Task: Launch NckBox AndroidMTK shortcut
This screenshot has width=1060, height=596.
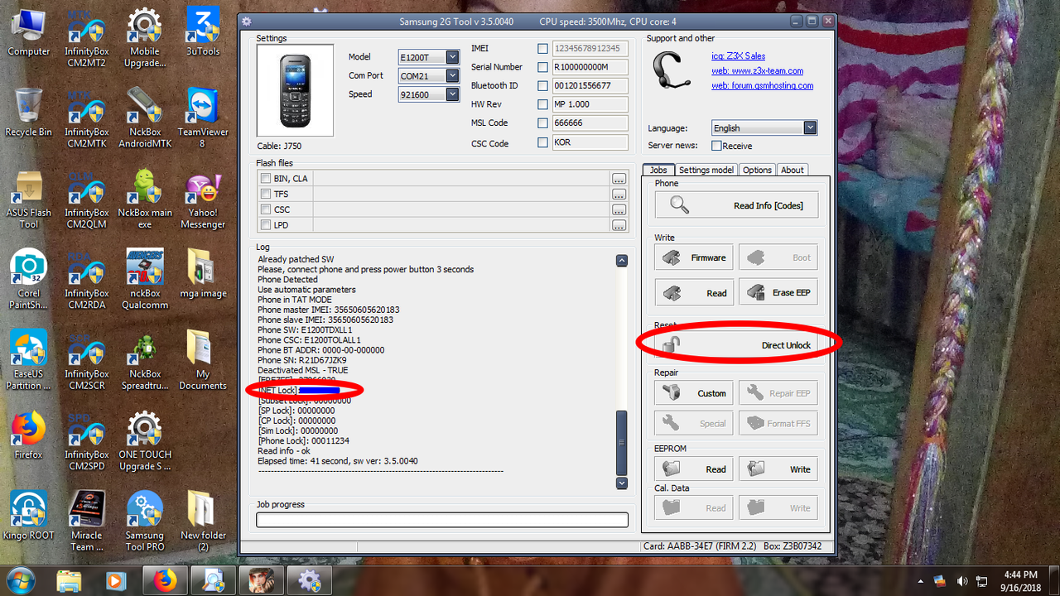Action: [145, 118]
